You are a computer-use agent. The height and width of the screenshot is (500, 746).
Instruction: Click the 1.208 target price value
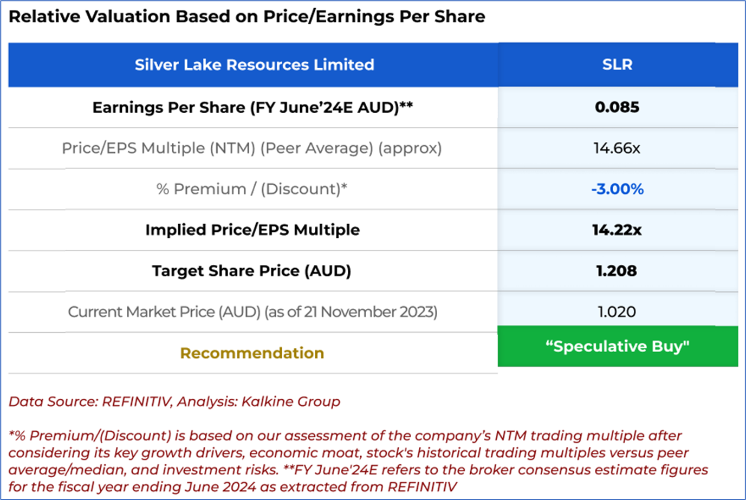point(617,271)
